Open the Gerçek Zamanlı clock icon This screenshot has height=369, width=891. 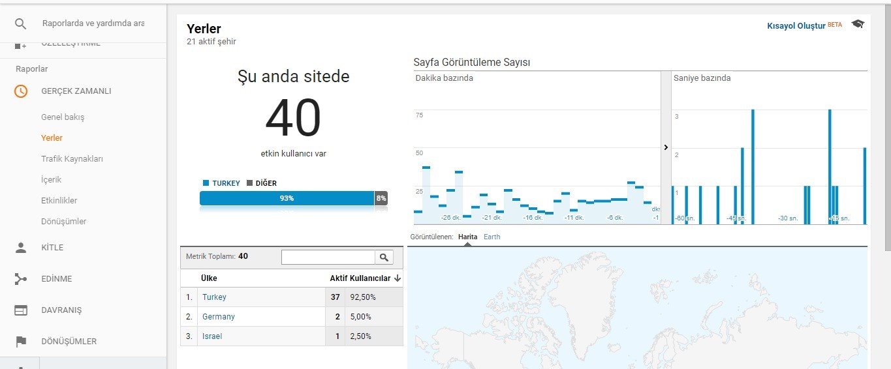(21, 91)
